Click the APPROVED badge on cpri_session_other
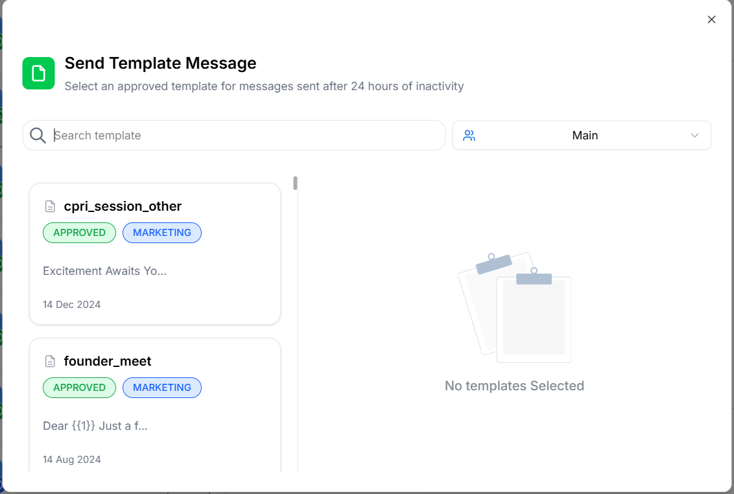 (79, 232)
